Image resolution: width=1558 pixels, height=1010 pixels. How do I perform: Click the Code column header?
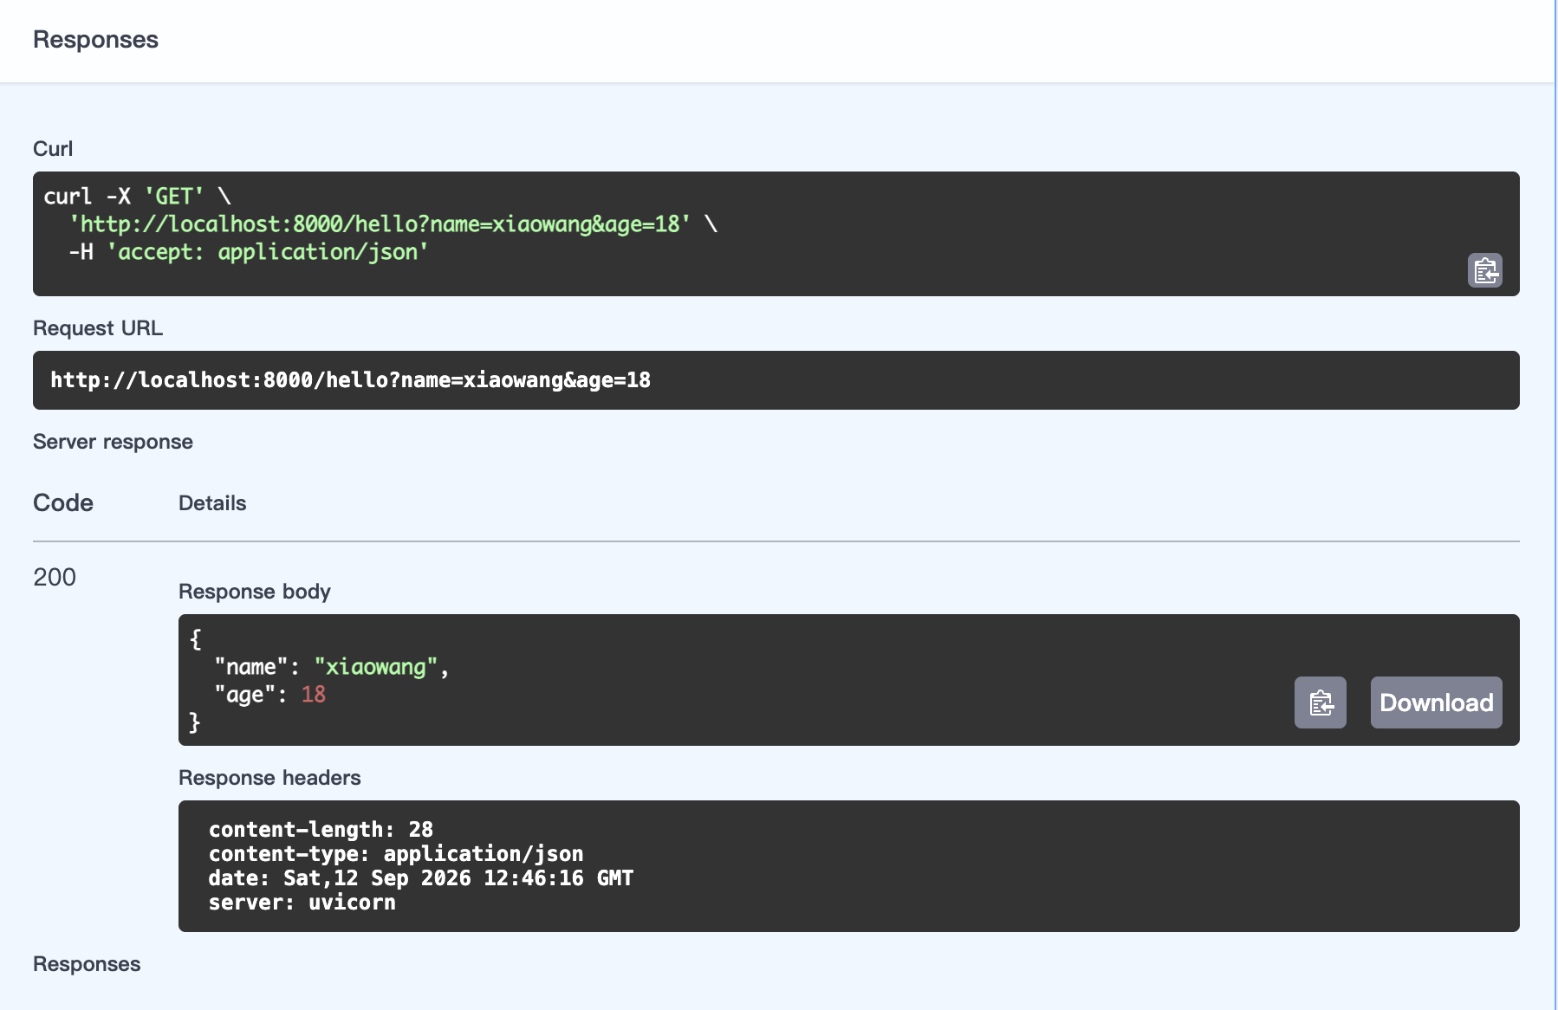pos(63,503)
